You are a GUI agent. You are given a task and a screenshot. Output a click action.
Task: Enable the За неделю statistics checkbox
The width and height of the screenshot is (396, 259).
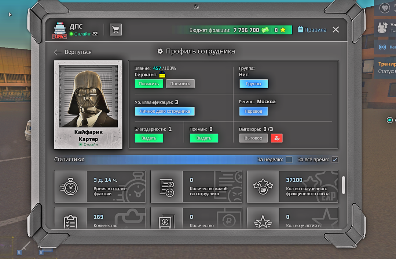pyautogui.click(x=289, y=159)
